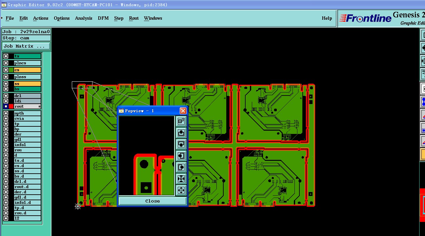Image resolution: width=425 pixels, height=236 pixels.
Task: Select the tp.d layer name
Action: point(28,208)
